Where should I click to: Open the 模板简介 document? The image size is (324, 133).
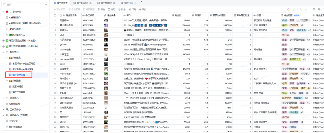point(15,18)
